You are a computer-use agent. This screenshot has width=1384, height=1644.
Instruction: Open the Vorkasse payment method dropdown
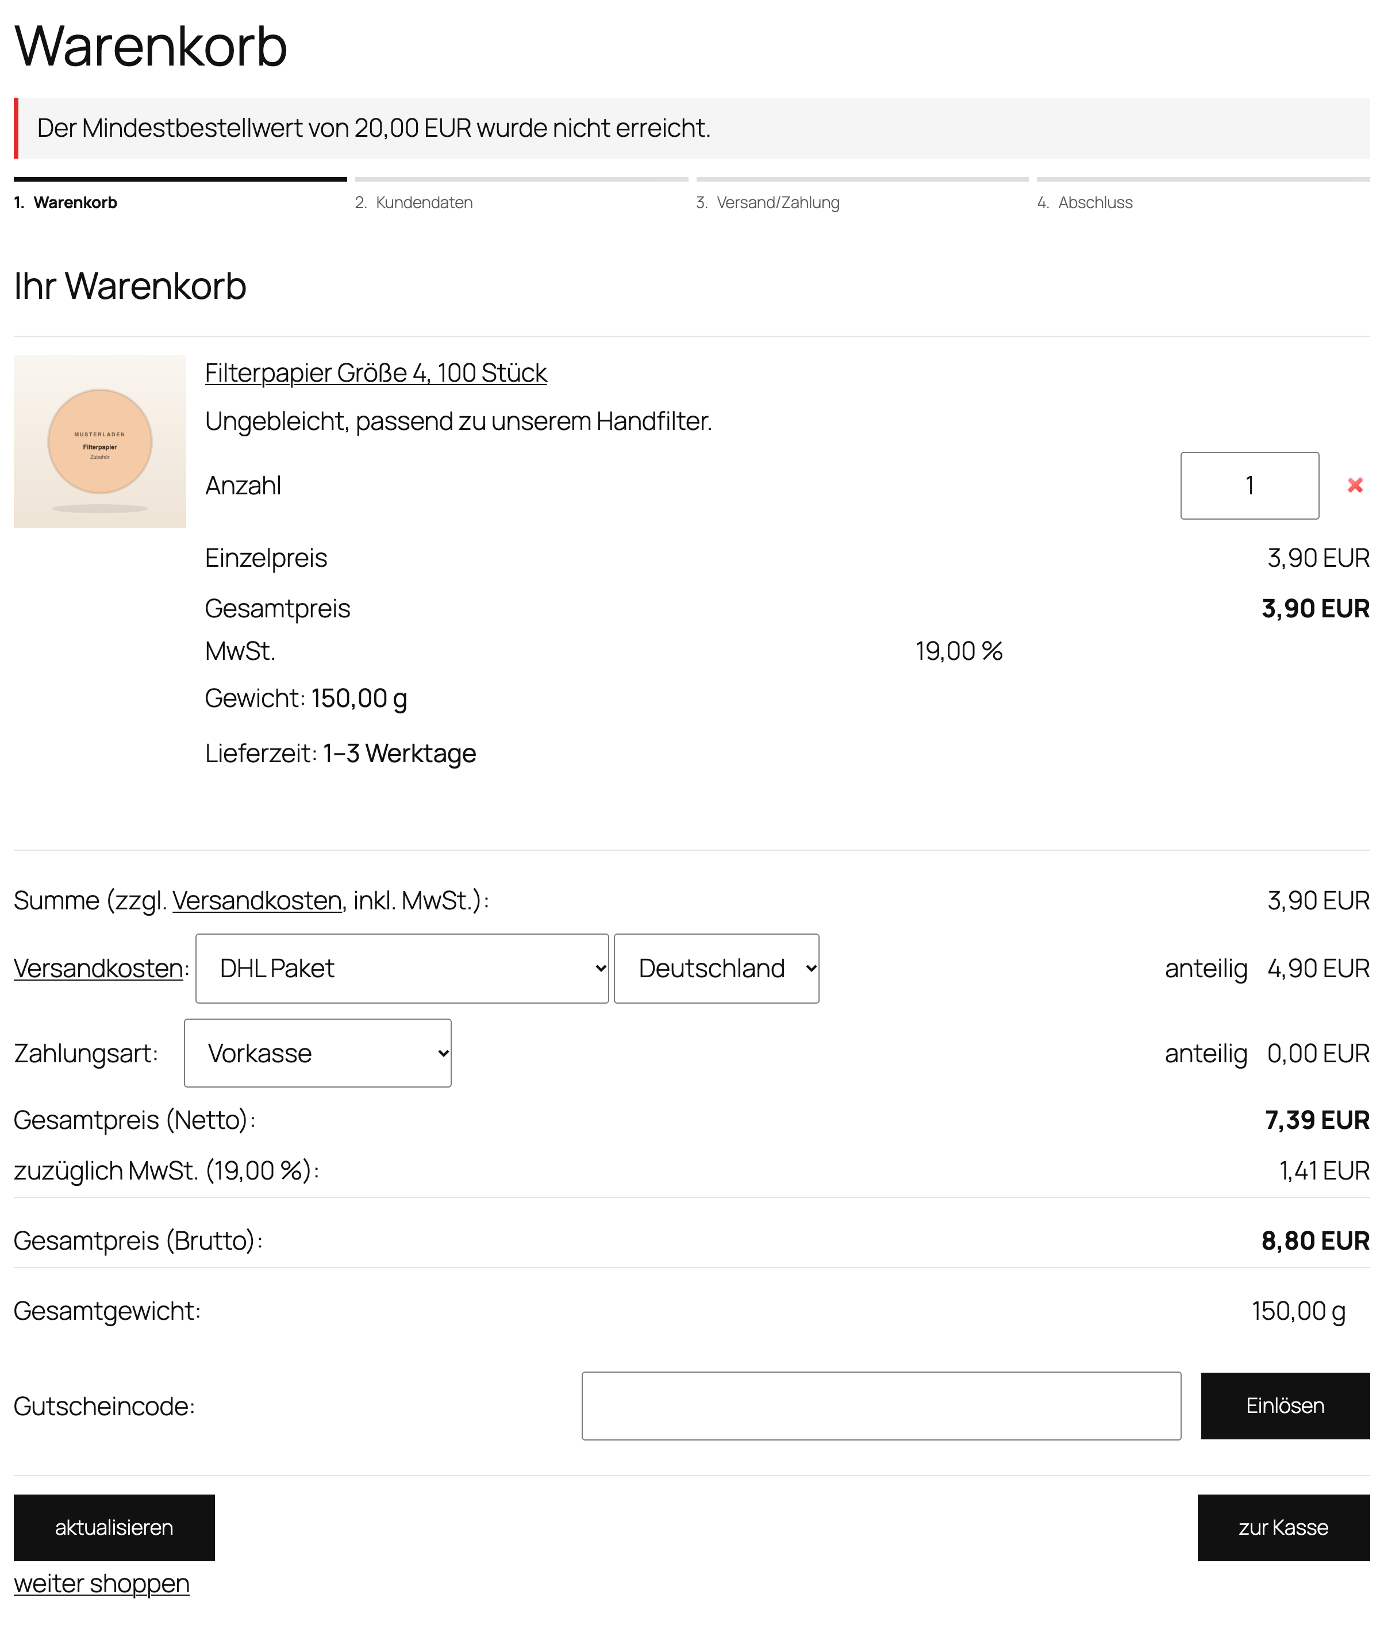click(x=318, y=1053)
